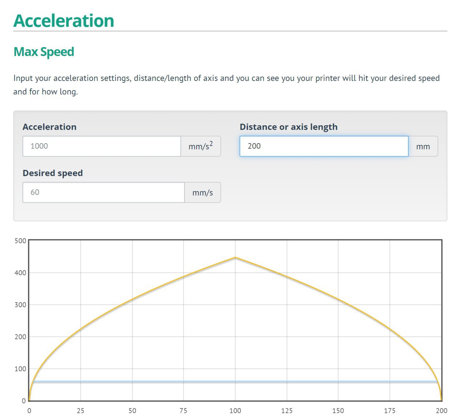Click the Distance or axis length label
This screenshot has height=418, width=465.
click(288, 127)
